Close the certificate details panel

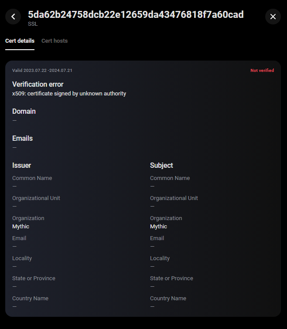[273, 17]
